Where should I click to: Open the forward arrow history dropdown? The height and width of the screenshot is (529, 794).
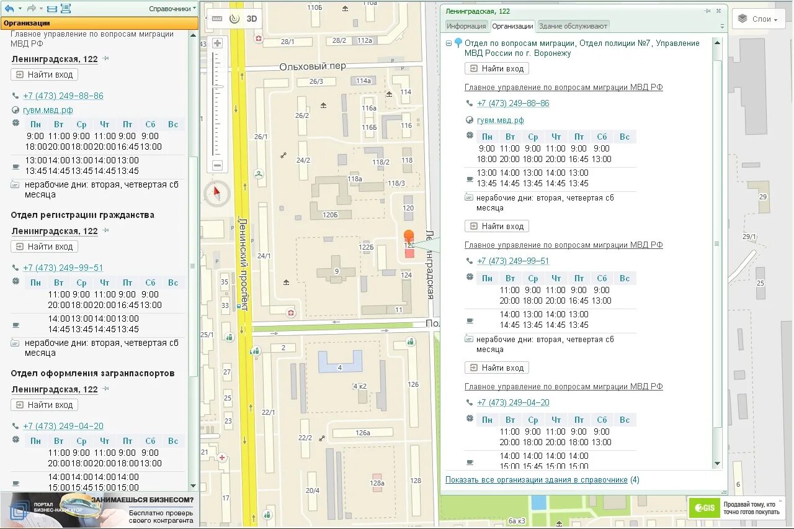40,9
